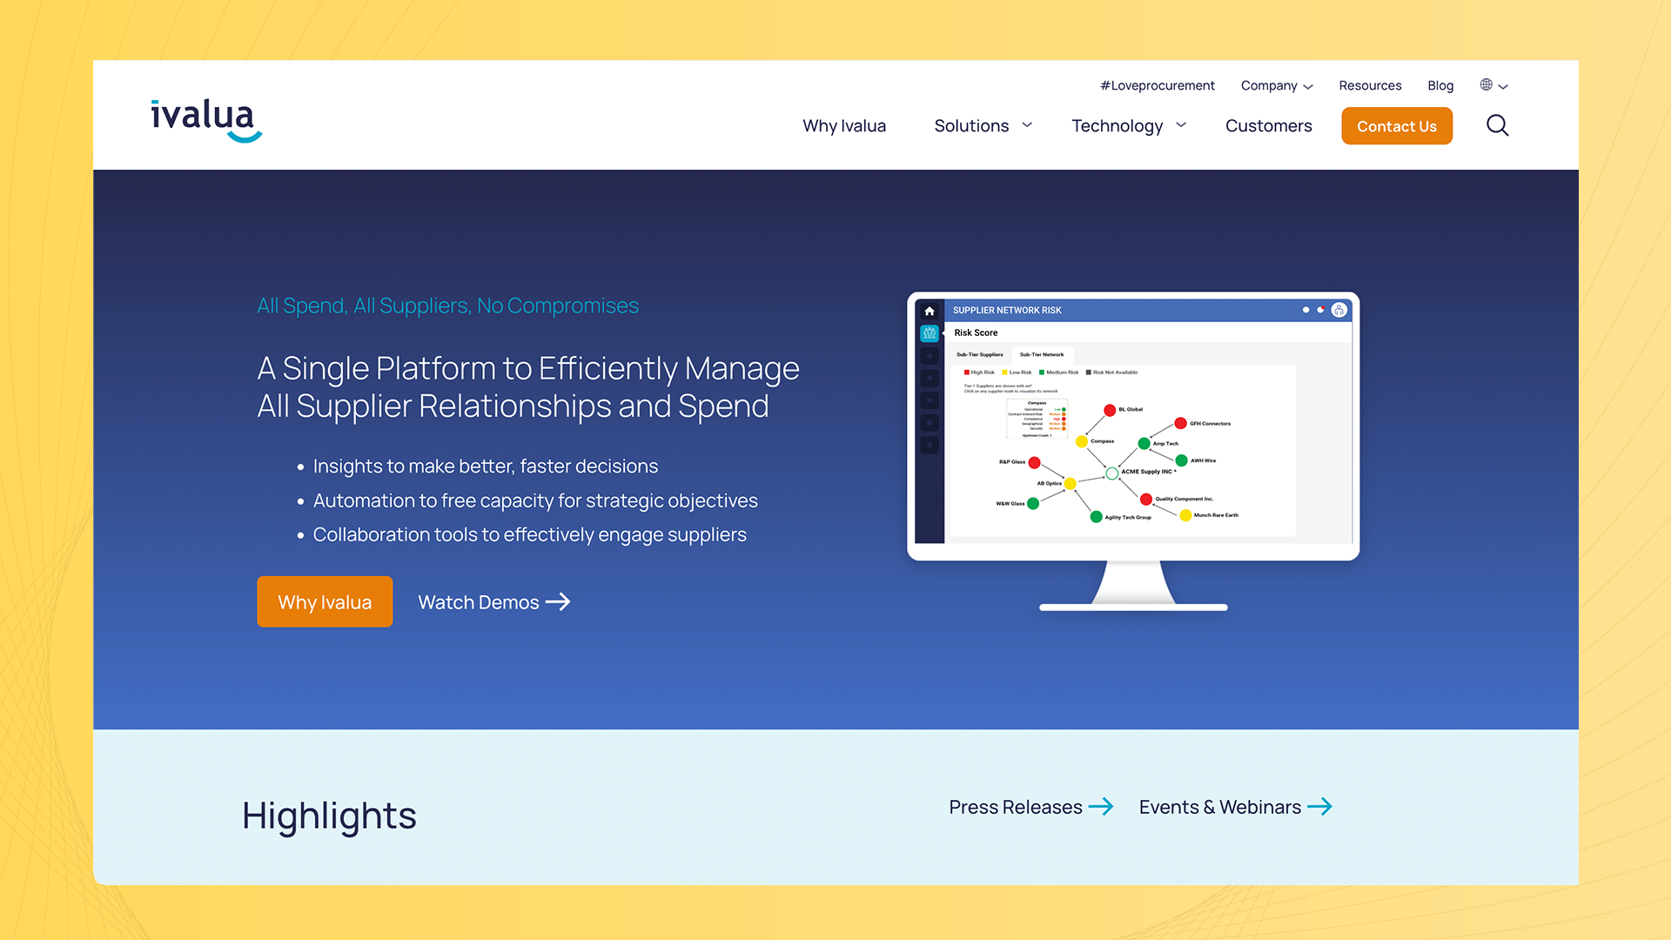Image resolution: width=1671 pixels, height=940 pixels.
Task: Click the red High Risk legend swatch
Action: [x=967, y=373]
